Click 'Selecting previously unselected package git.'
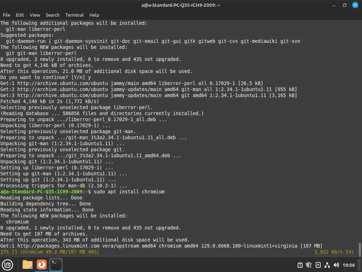The width and height of the screenshot is (362, 272). click(x=62, y=150)
